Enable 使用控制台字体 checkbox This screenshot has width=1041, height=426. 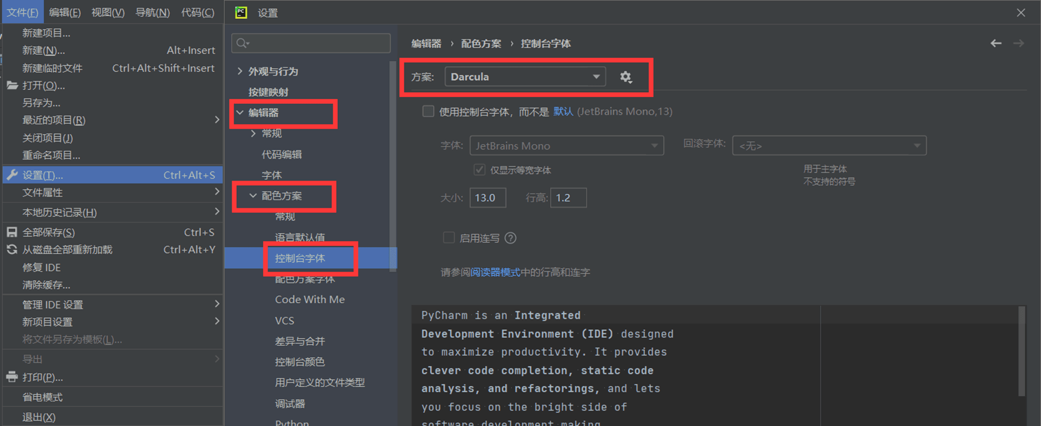428,111
